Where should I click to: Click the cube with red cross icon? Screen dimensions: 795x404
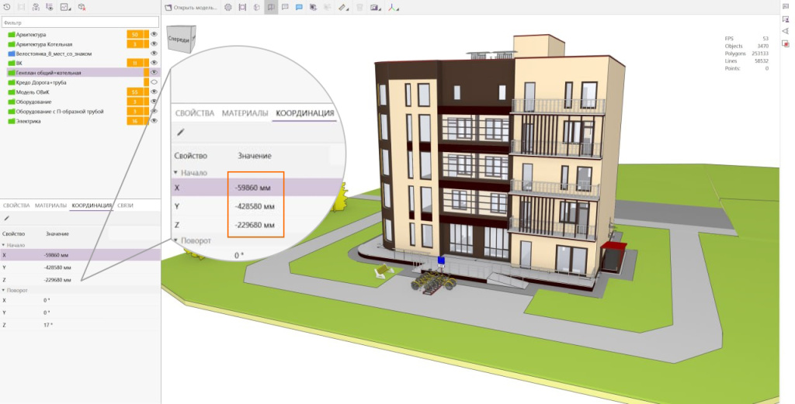pos(82,7)
